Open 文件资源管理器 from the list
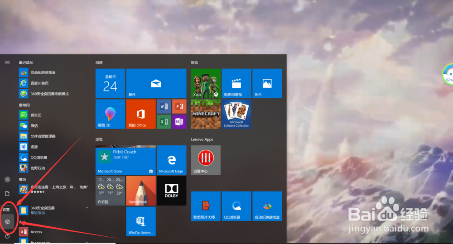 [x=54, y=136]
